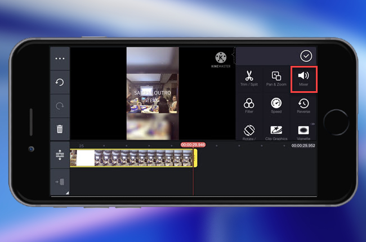
Task: Click the yellow trim handle at clip end
Action: (x=195, y=158)
